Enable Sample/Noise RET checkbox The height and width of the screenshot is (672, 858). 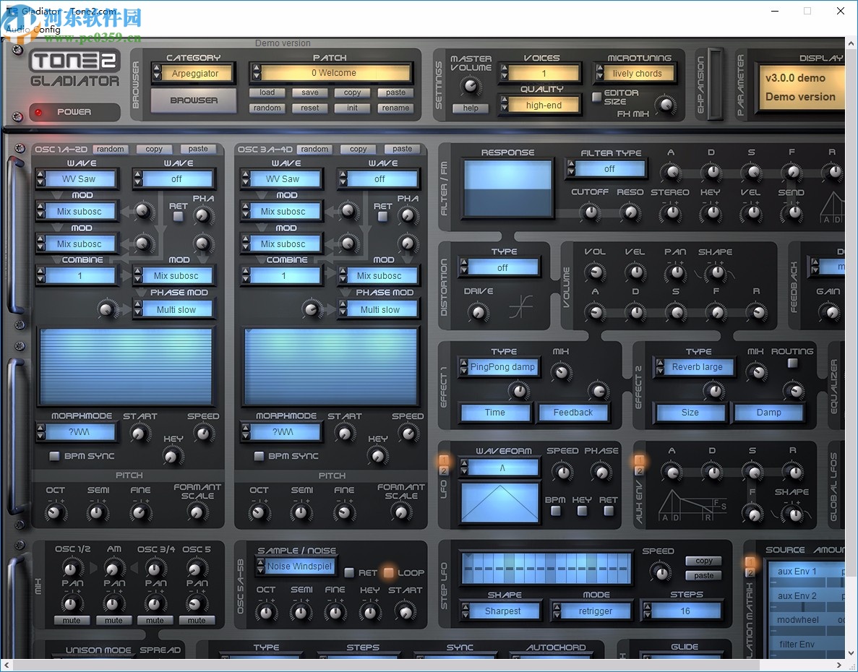pos(349,572)
